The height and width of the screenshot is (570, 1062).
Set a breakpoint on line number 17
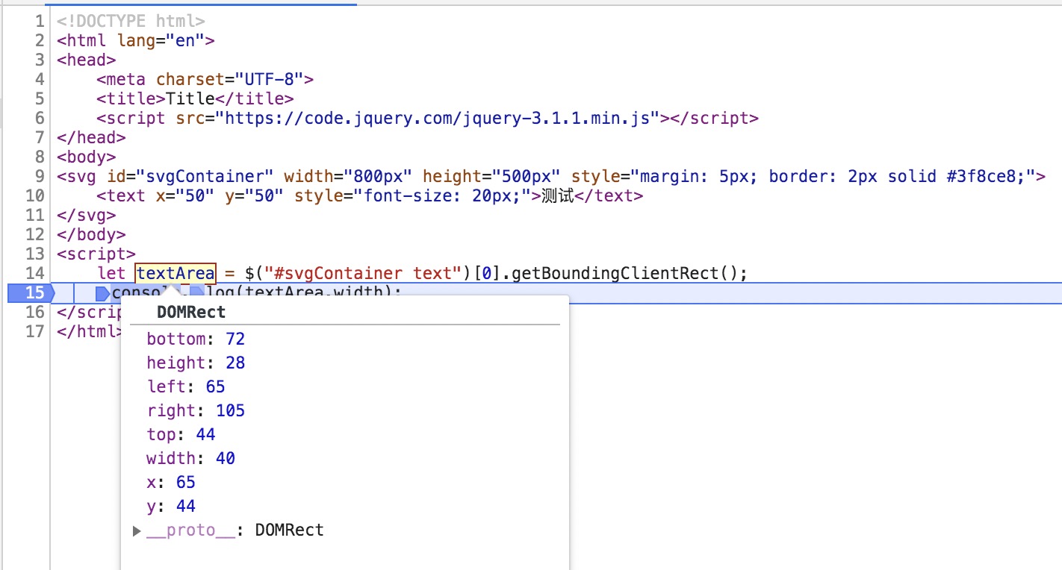click(x=35, y=331)
